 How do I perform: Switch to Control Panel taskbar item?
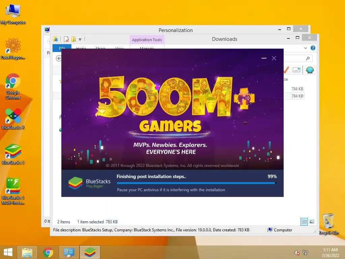[69, 252]
